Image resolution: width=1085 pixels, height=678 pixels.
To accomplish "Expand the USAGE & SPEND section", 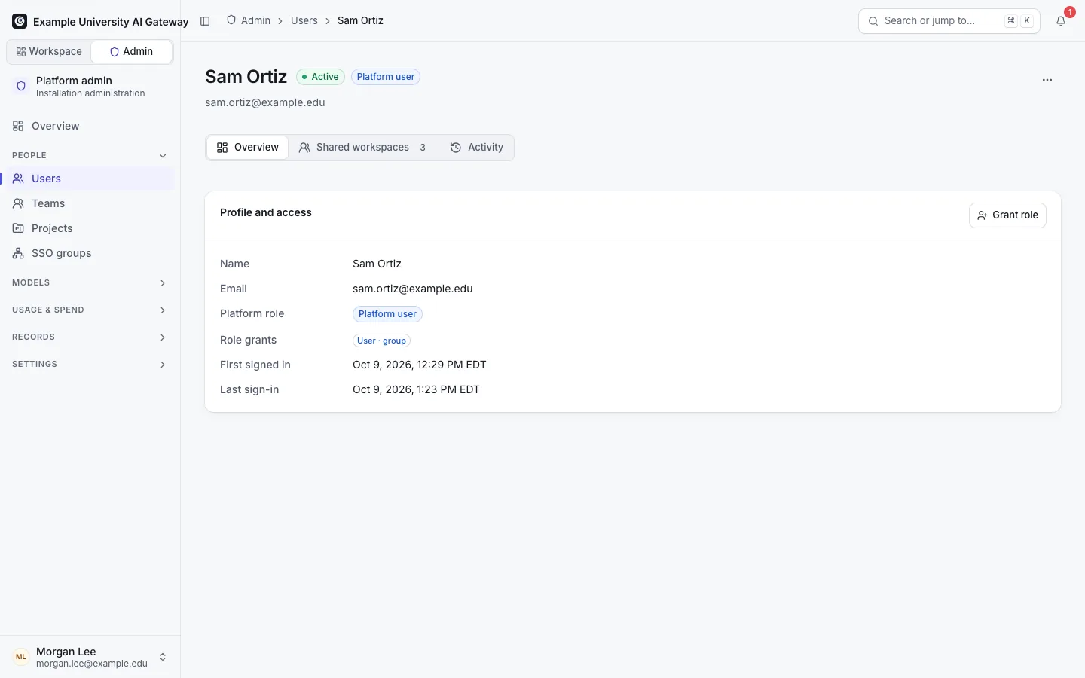I will (90, 310).
